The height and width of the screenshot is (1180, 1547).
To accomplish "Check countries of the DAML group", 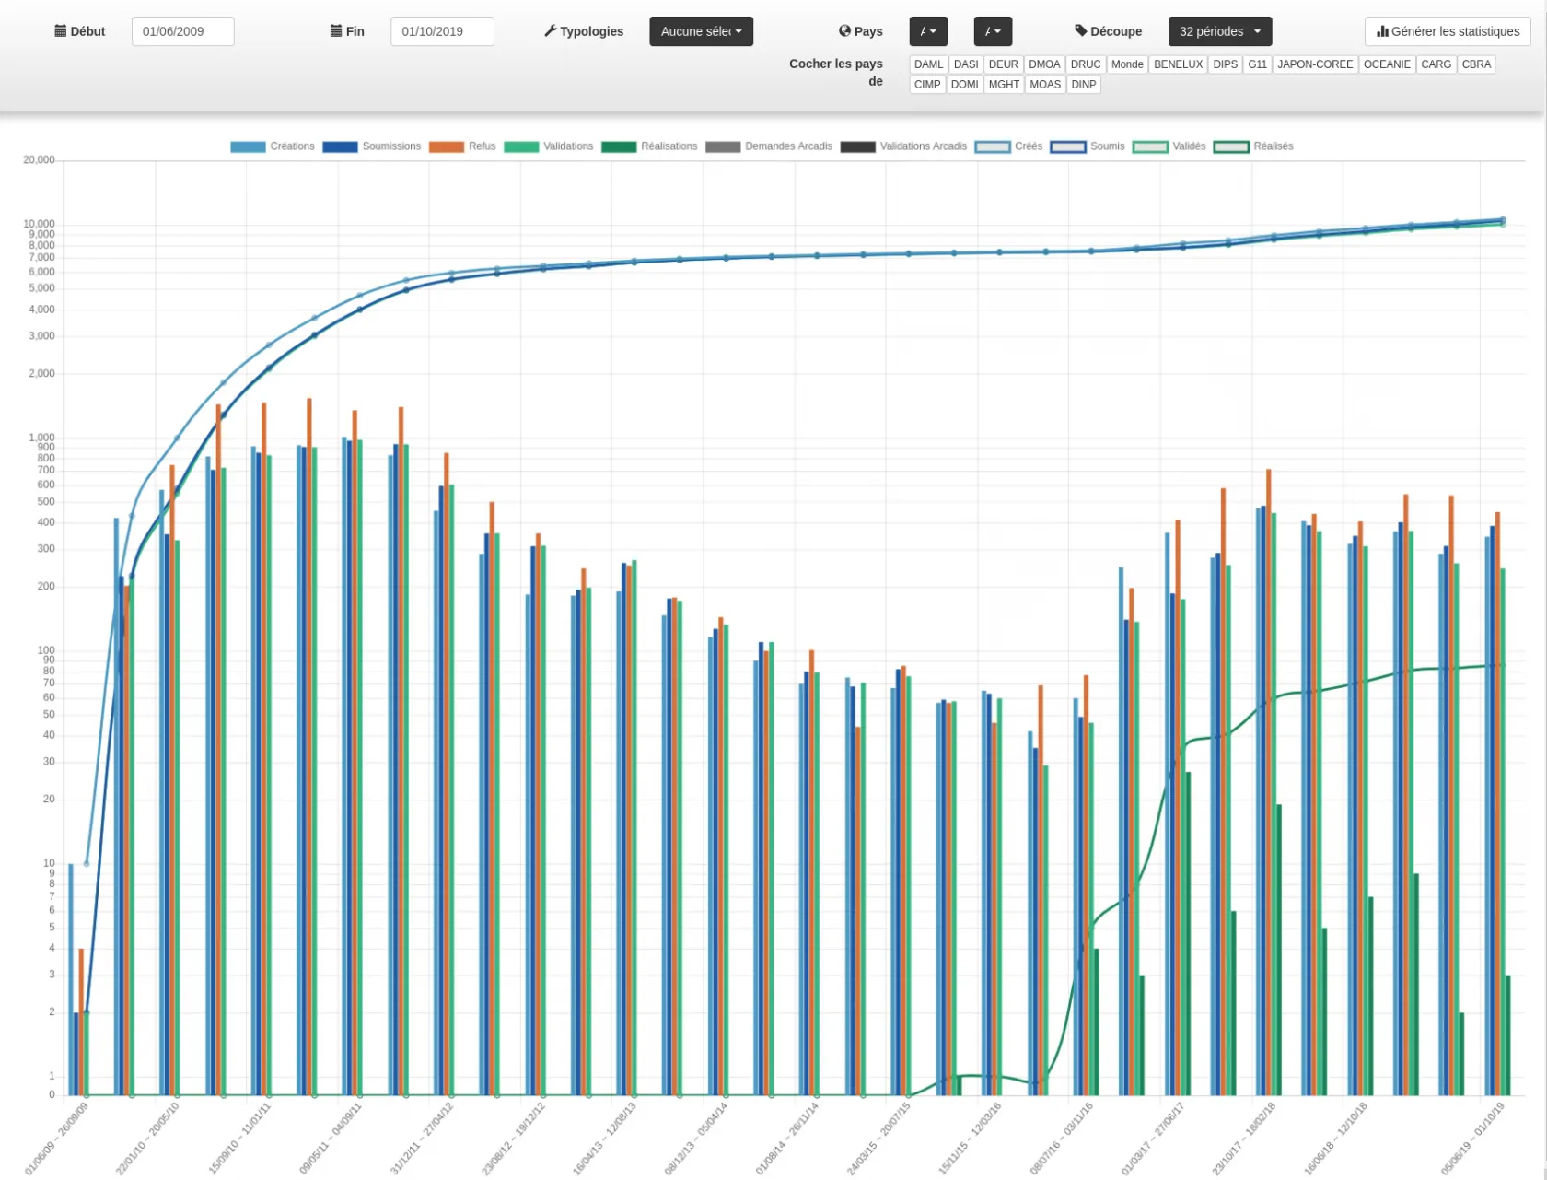I will point(928,64).
